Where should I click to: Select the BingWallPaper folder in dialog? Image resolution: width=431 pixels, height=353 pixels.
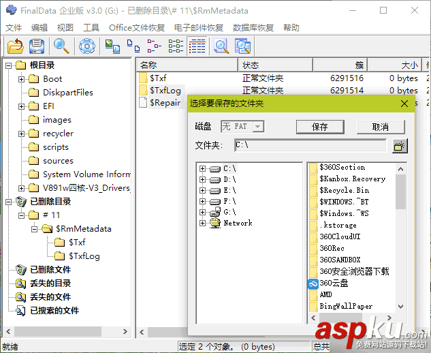346,306
